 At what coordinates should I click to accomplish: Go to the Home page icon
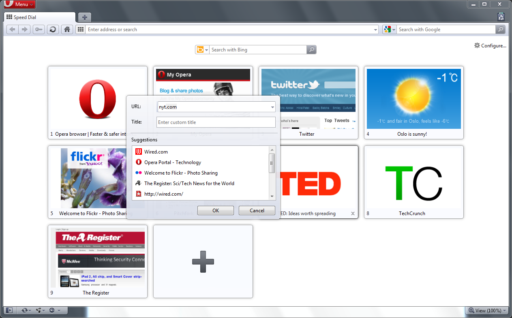(x=67, y=30)
